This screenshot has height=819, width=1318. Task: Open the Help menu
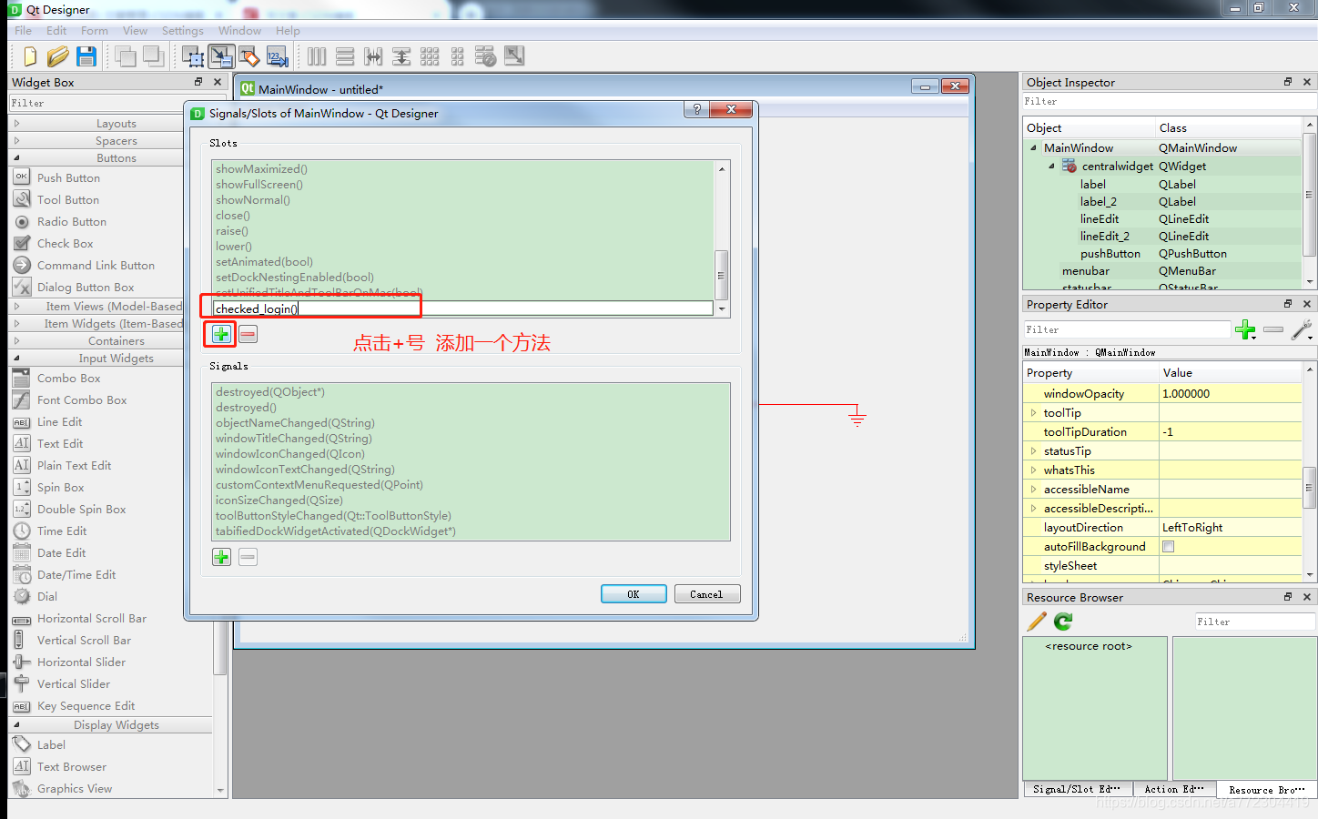click(x=288, y=31)
